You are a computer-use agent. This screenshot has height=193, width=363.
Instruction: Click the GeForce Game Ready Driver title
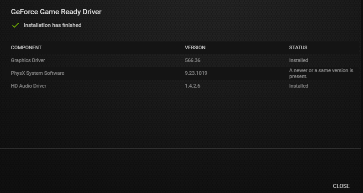click(x=56, y=12)
